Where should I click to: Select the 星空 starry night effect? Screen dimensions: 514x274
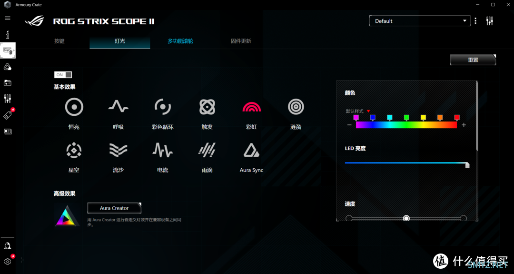[x=74, y=150]
